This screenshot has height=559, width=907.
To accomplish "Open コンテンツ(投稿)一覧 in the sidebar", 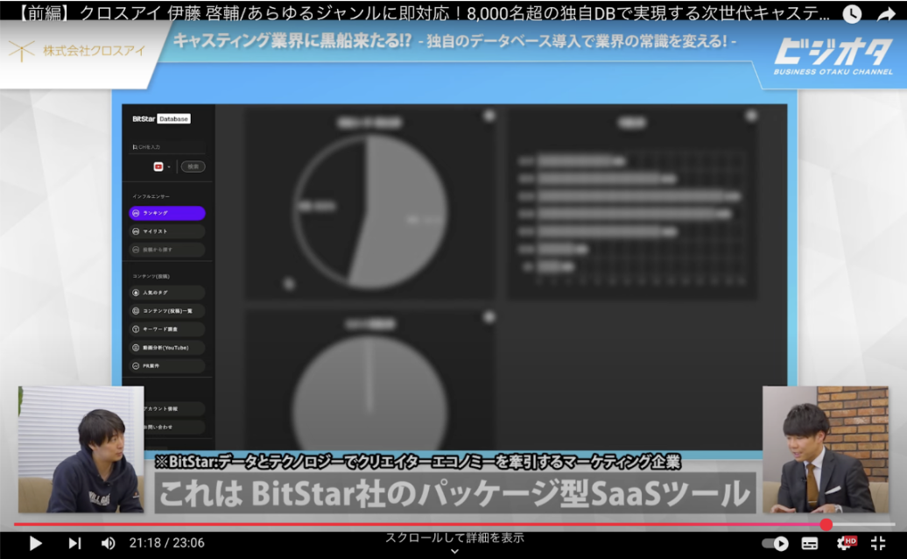I will coord(167,311).
